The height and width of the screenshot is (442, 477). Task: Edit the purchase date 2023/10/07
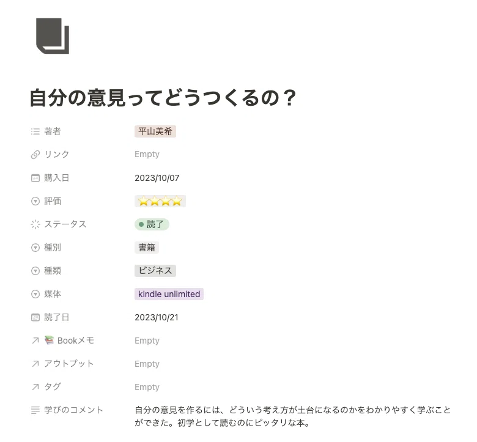point(157,178)
